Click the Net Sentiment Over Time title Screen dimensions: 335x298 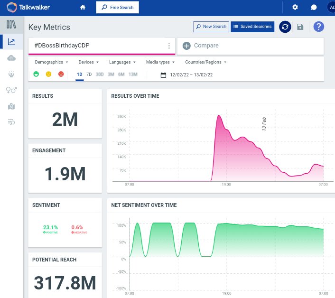144,205
